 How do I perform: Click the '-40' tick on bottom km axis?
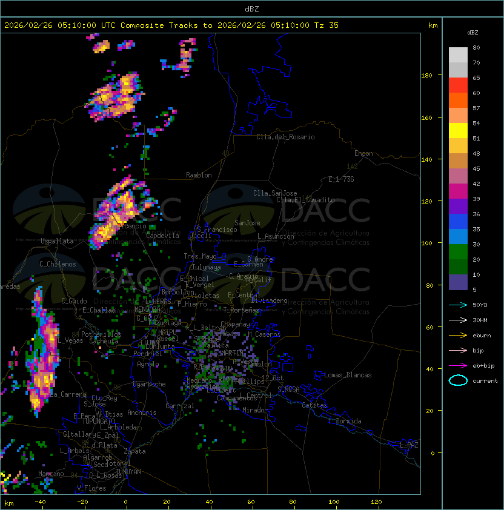tap(40, 502)
